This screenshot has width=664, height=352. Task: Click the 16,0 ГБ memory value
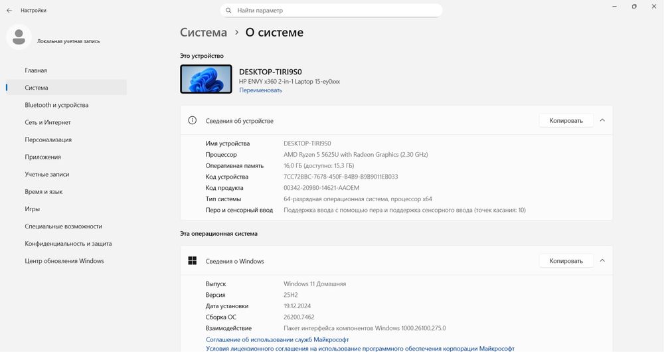pos(319,165)
